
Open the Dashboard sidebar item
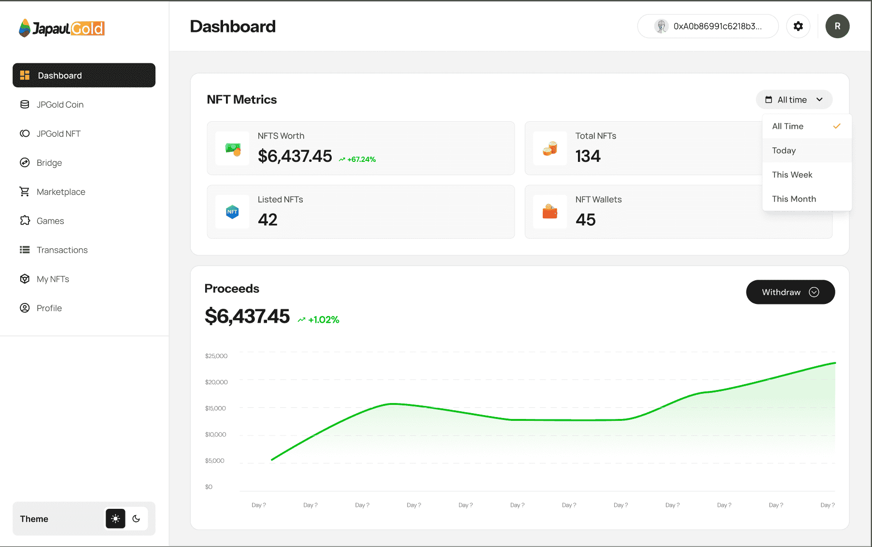point(84,75)
